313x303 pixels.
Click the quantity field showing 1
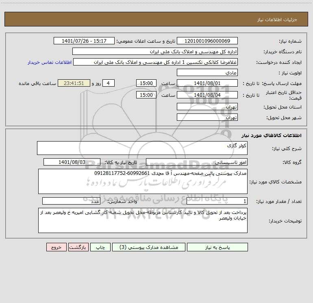point(217,201)
